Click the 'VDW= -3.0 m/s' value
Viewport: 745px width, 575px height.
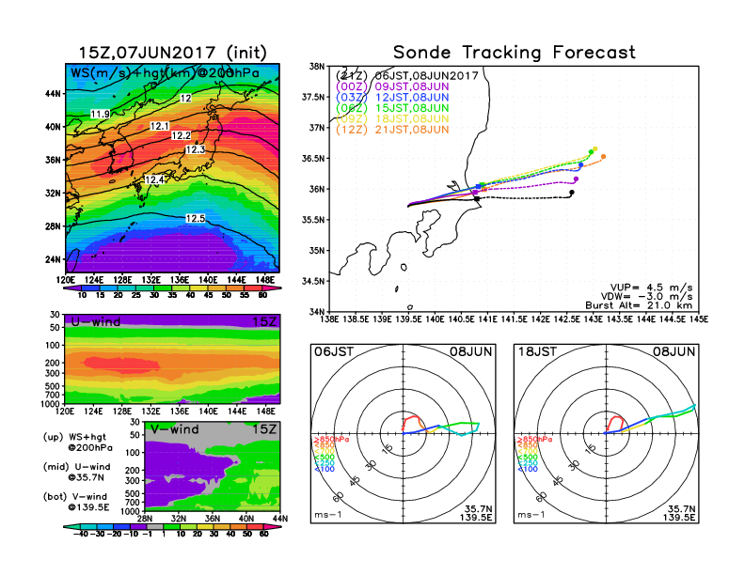(646, 297)
